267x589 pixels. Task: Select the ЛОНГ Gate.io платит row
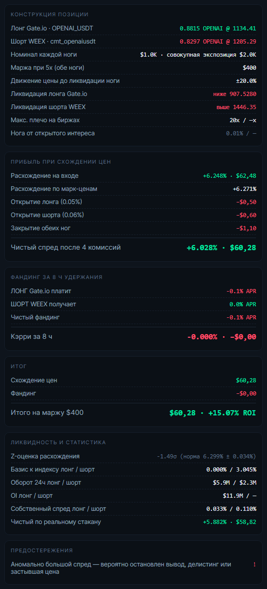click(133, 291)
